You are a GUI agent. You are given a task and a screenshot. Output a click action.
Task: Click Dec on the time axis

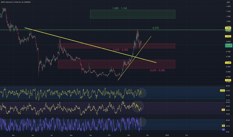pyautogui.click(x=147, y=135)
